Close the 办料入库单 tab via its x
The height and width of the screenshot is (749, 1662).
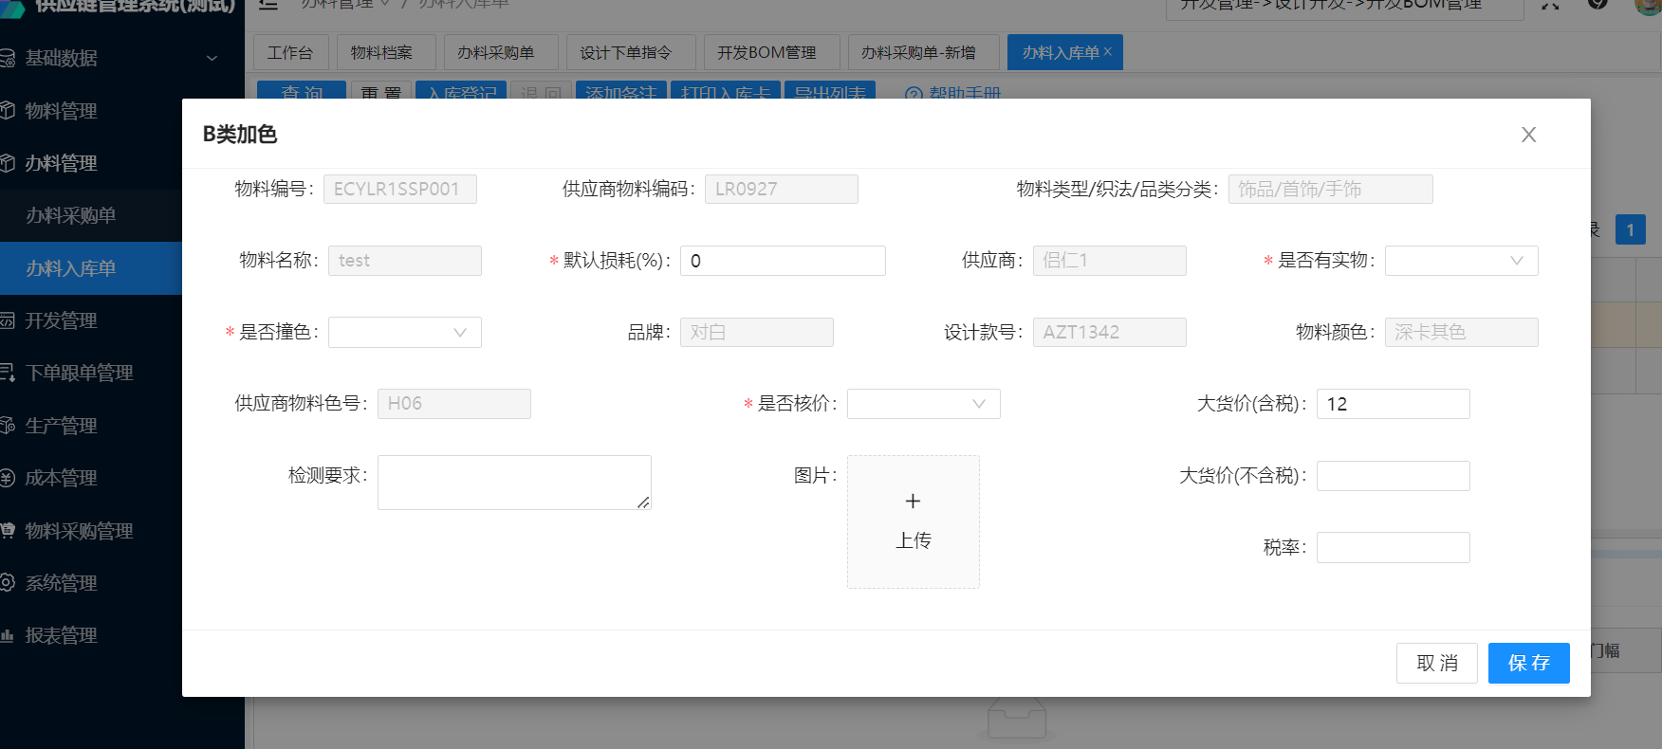[x=1108, y=52]
